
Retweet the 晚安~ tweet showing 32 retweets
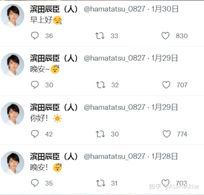pos(100,85)
